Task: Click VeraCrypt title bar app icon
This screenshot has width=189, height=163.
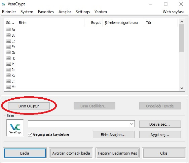Action: (x=3, y=4)
